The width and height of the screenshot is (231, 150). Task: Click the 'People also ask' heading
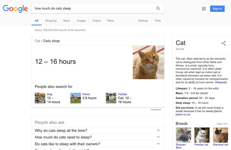click(49, 122)
